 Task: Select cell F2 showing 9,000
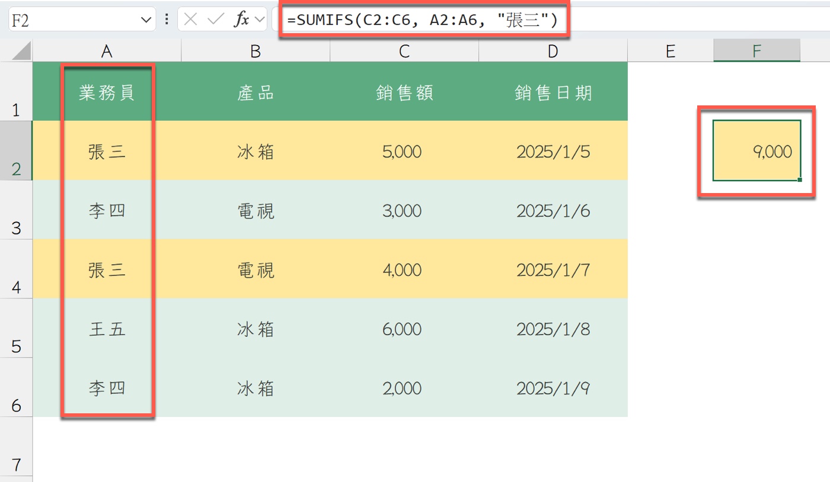(x=756, y=151)
